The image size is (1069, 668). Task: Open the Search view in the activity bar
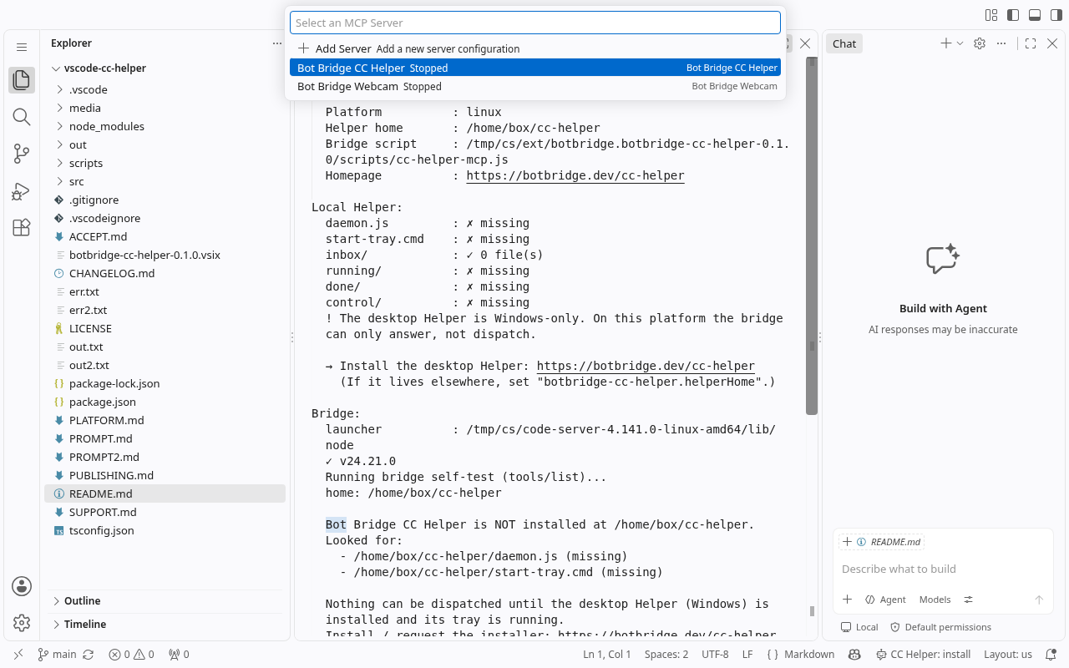[x=22, y=117]
